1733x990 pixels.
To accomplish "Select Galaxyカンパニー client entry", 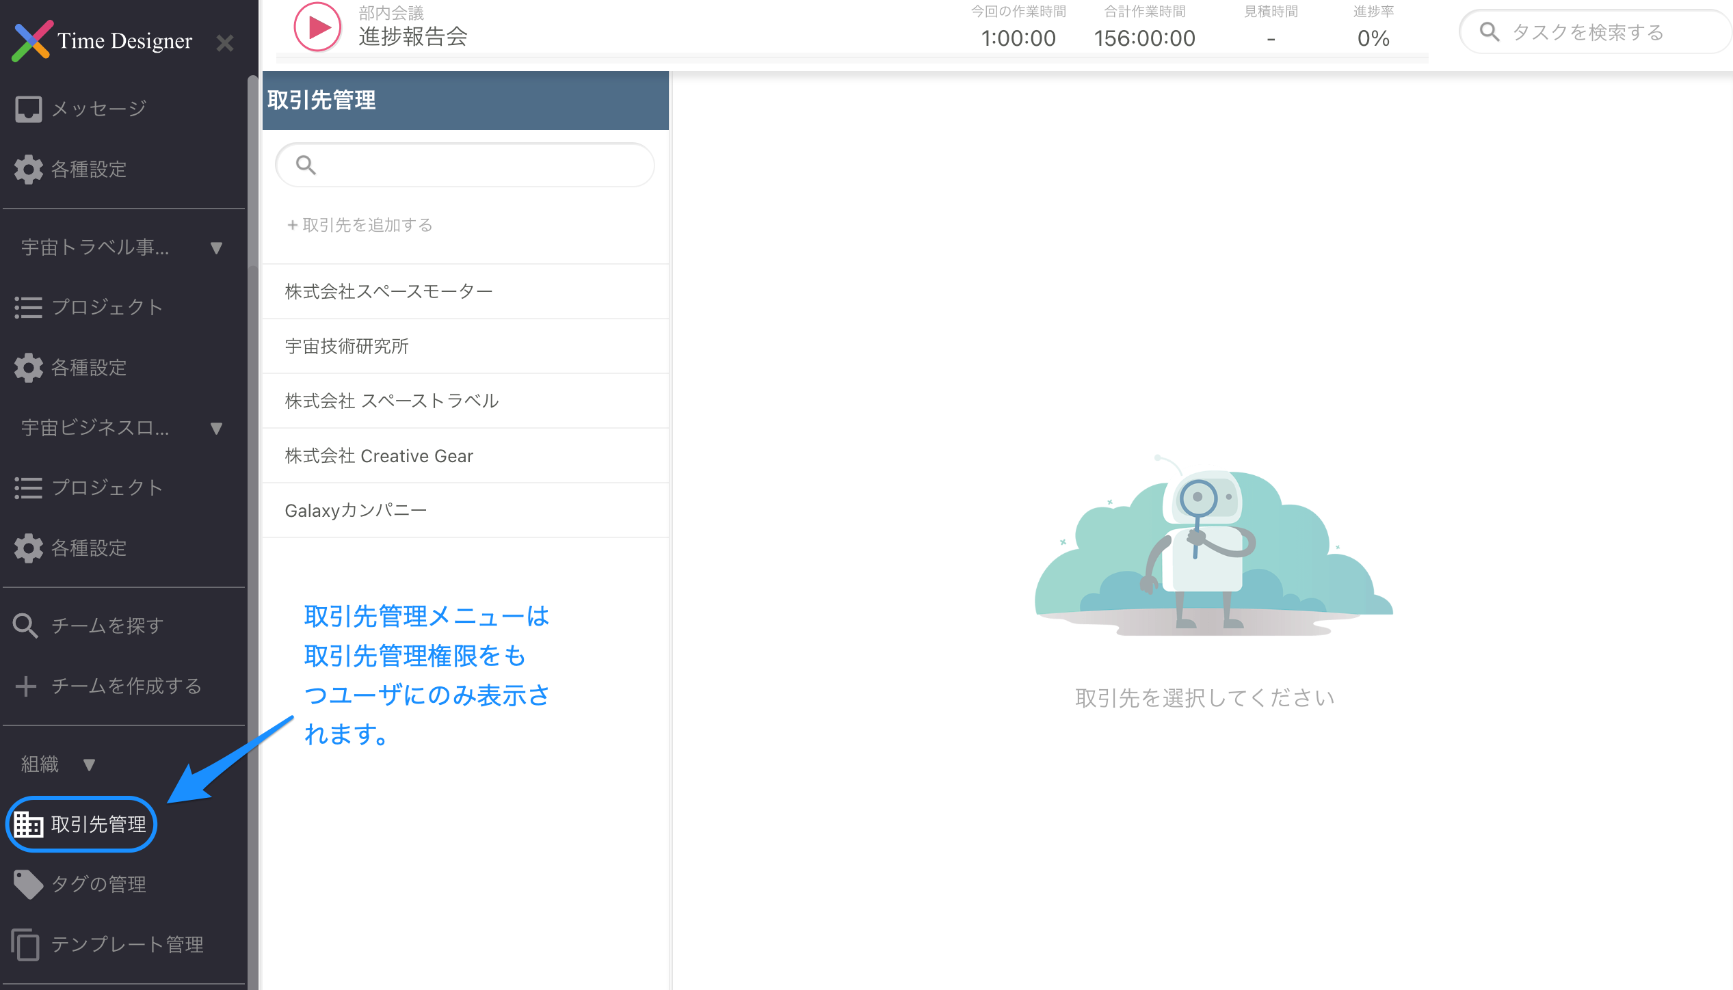I will point(356,511).
